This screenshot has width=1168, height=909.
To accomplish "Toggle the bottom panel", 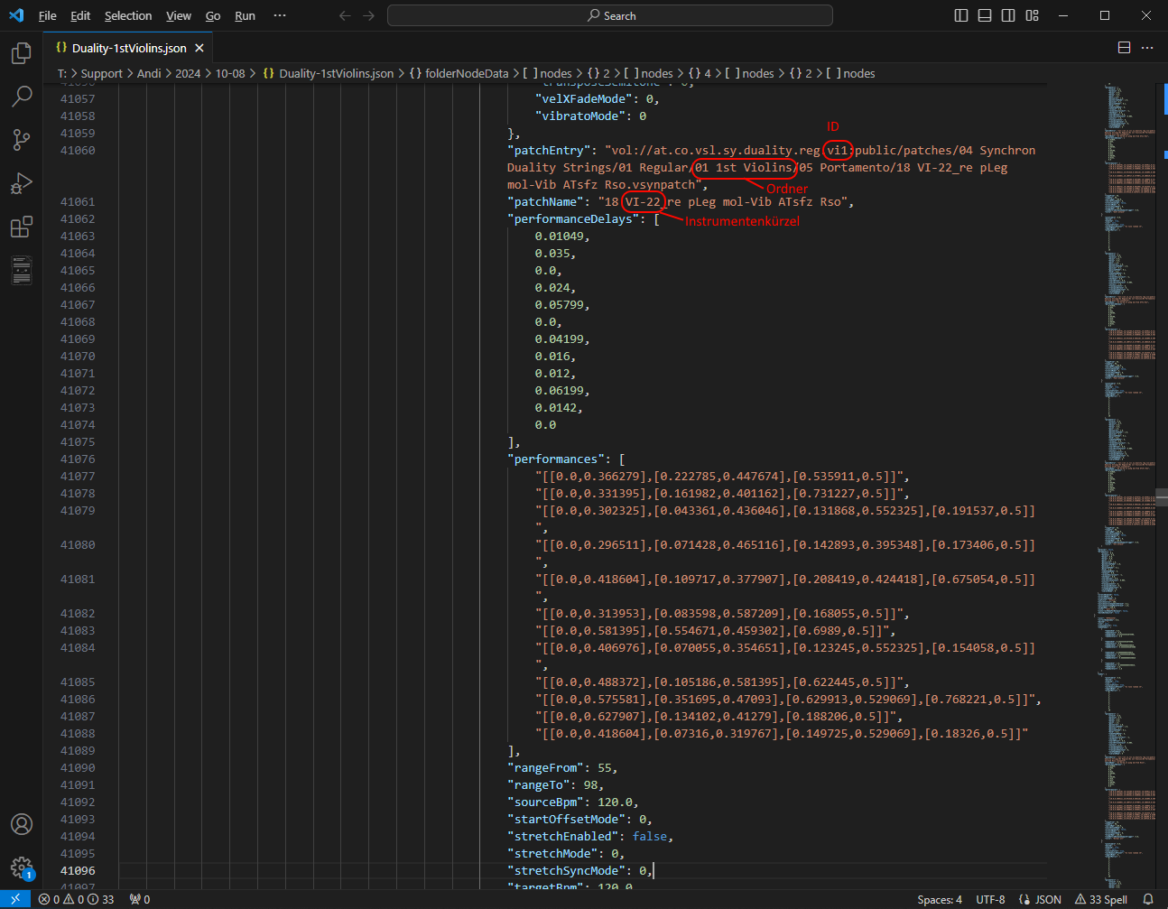I will click(985, 15).
